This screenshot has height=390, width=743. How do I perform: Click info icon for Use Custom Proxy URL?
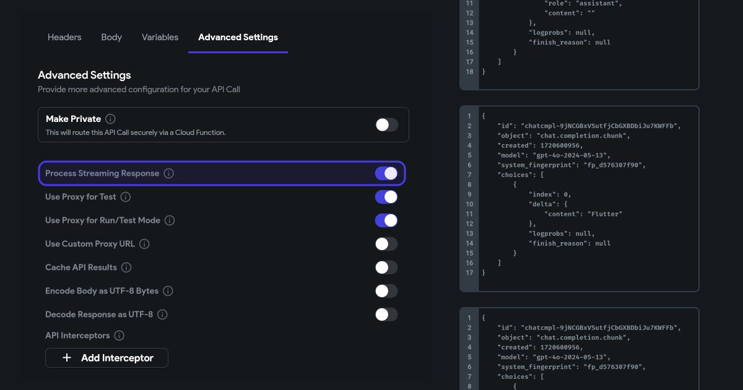tap(144, 244)
